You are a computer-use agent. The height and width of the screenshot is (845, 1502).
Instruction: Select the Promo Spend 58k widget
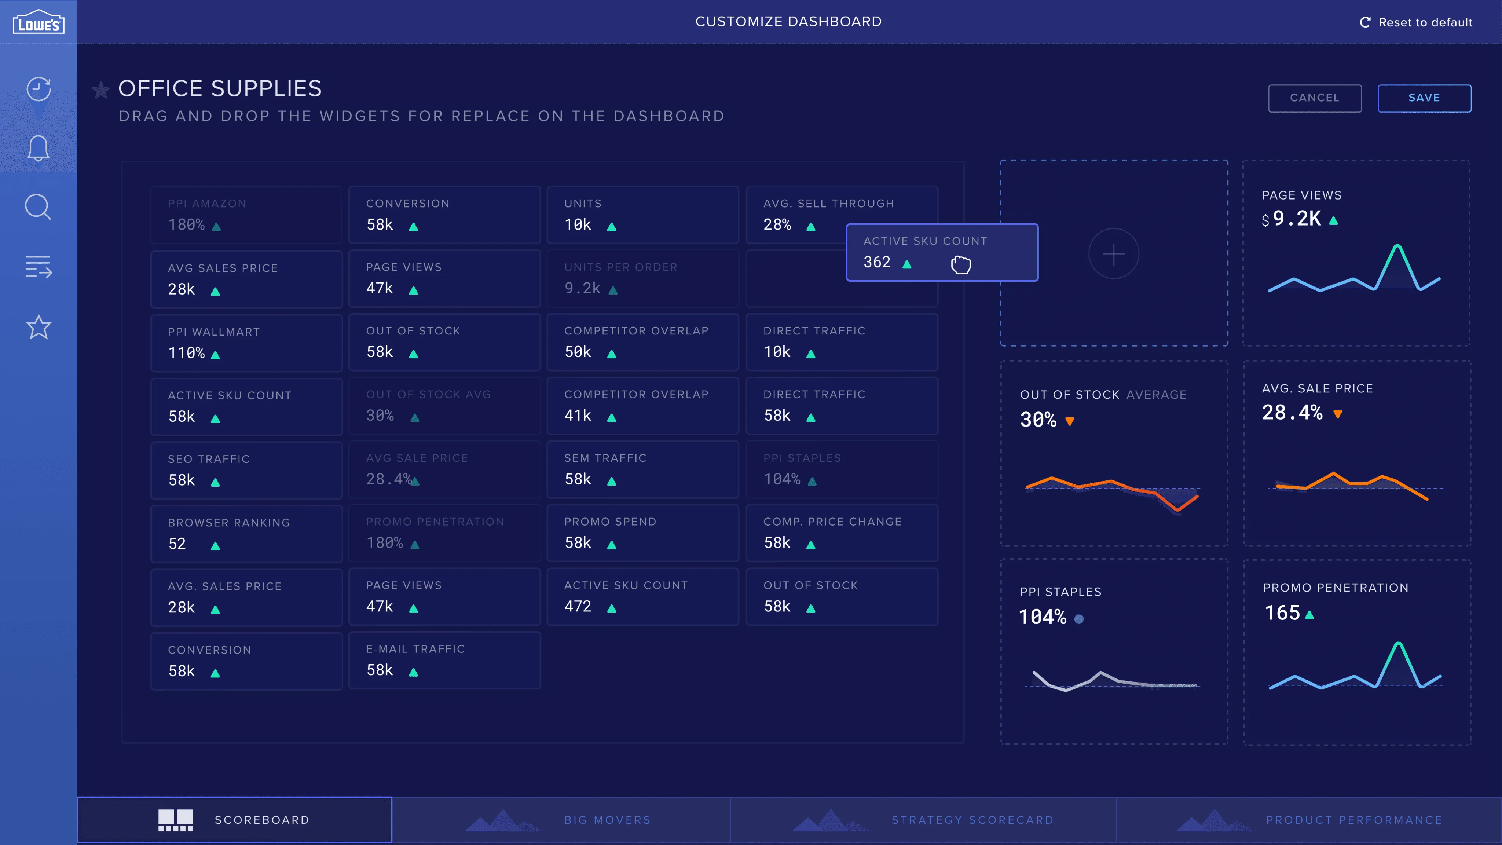tap(642, 533)
